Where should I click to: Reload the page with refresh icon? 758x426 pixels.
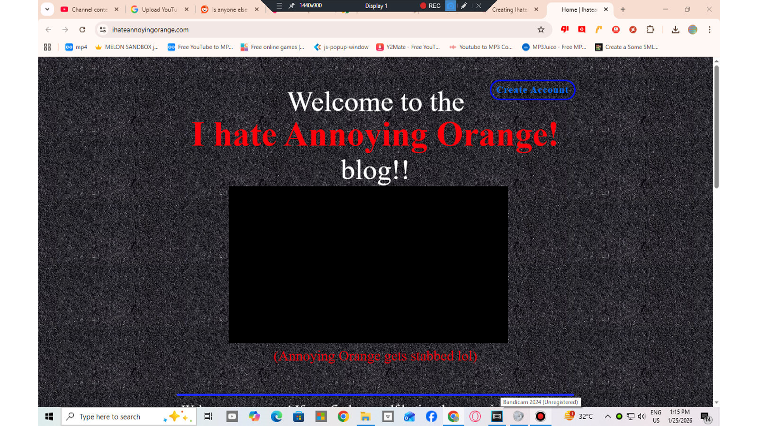[82, 30]
